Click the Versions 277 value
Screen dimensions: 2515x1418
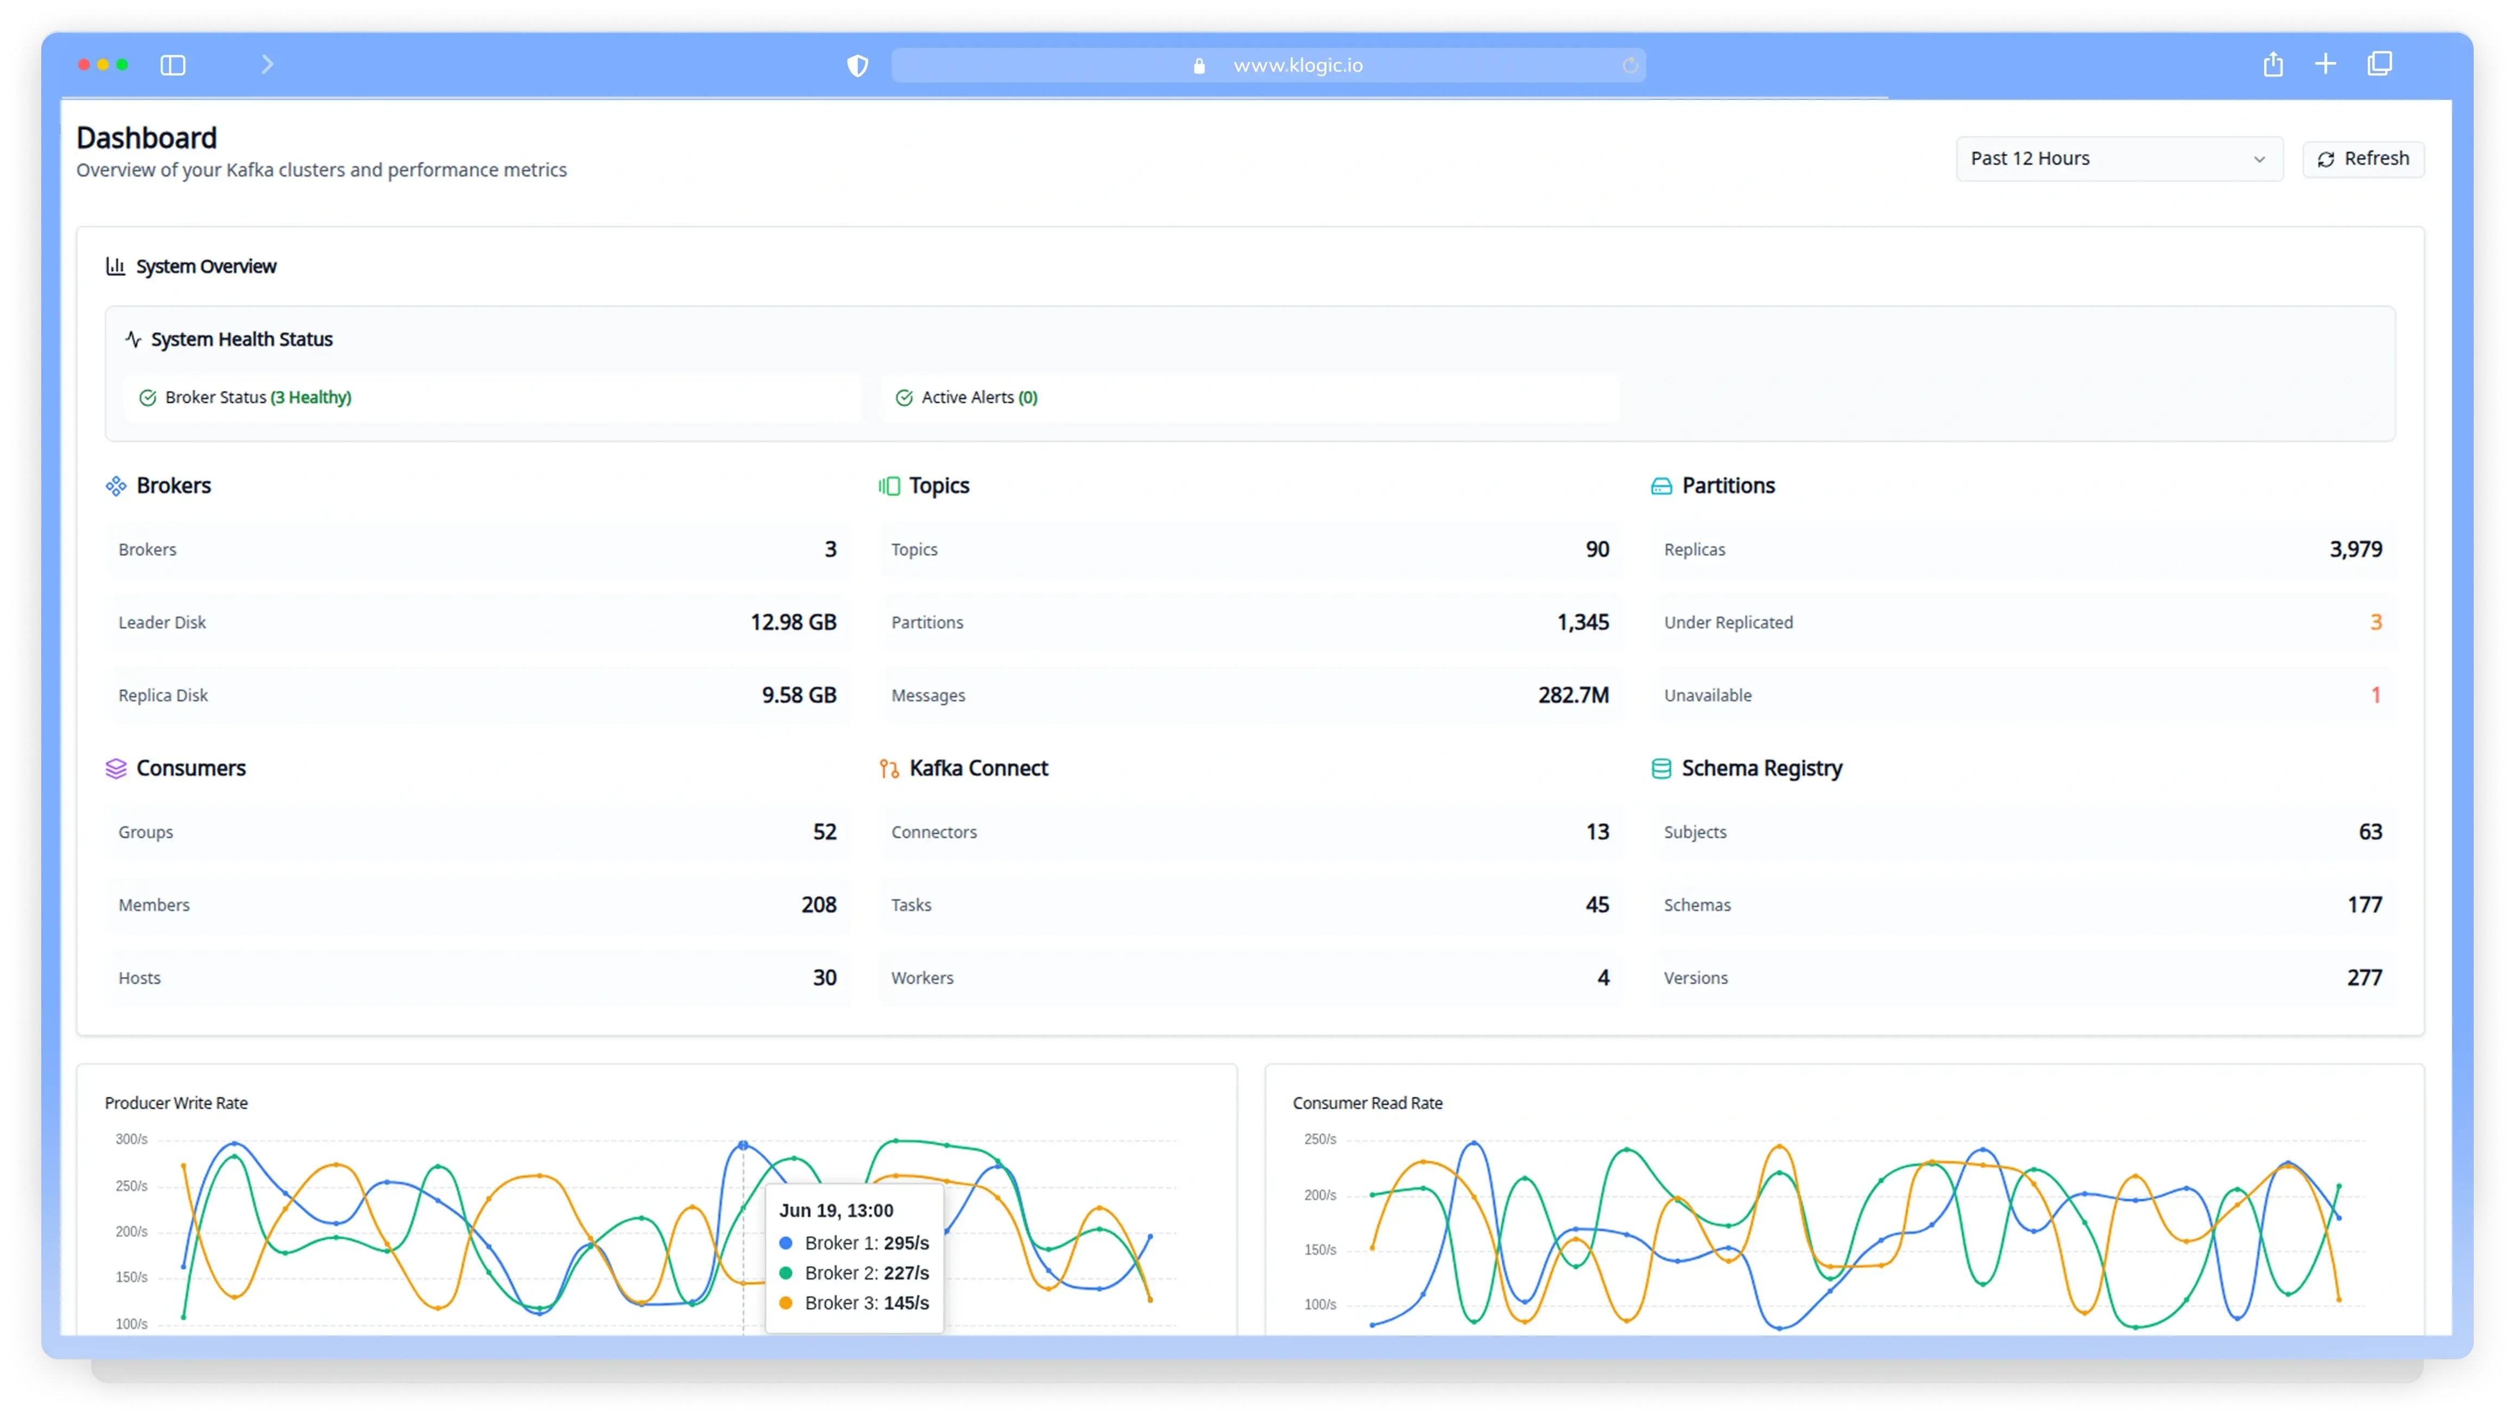click(x=2365, y=979)
